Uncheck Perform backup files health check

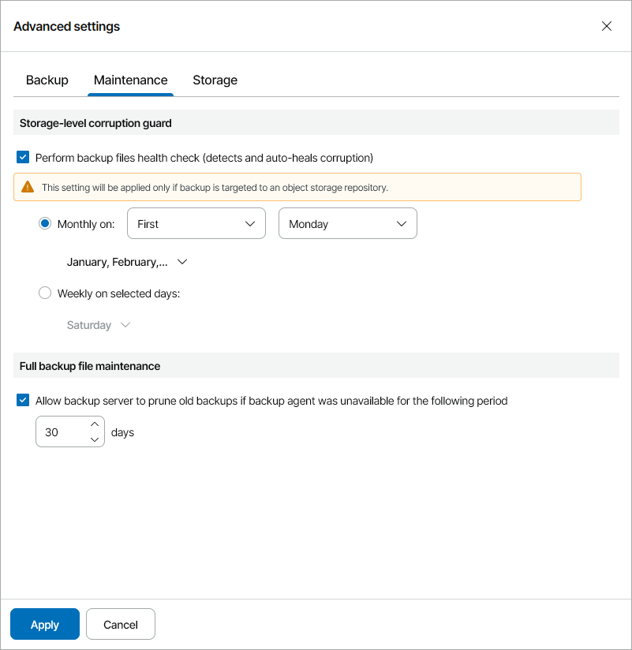click(23, 158)
